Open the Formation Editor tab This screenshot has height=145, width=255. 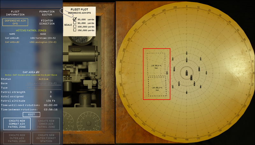coord(47,13)
